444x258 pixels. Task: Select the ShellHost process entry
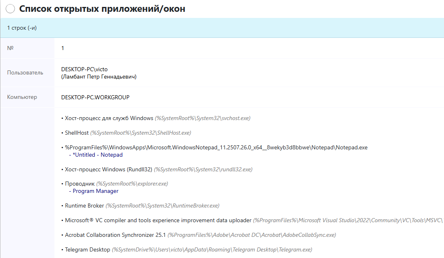pos(77,133)
